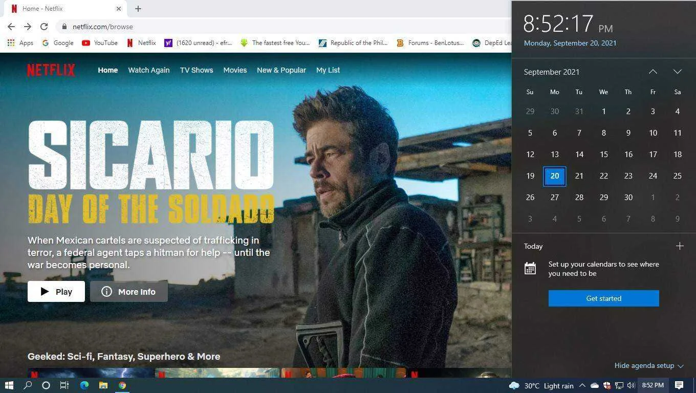Open File Explorer from taskbar
Screen dimensions: 696x393
click(x=103, y=385)
